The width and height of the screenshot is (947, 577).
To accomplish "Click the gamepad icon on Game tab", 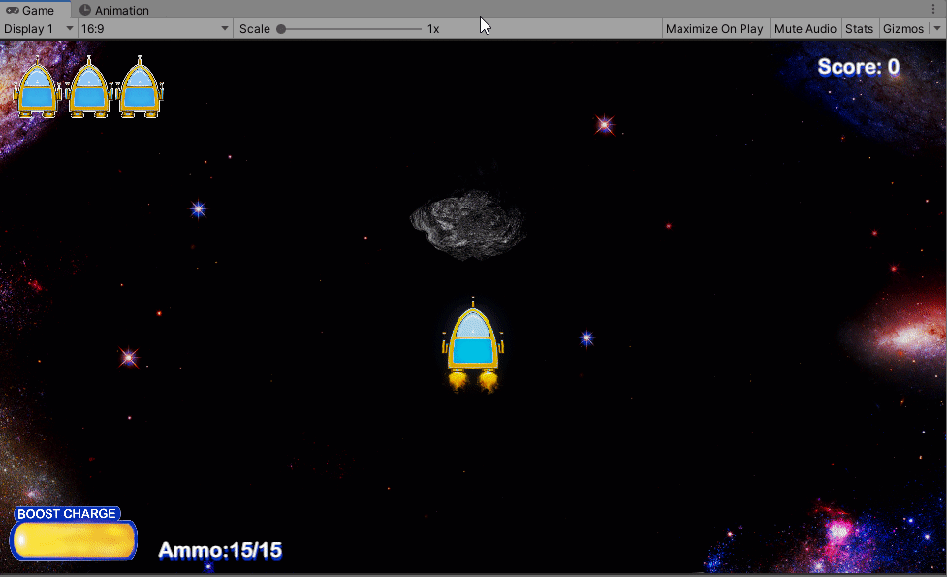I will [x=12, y=10].
